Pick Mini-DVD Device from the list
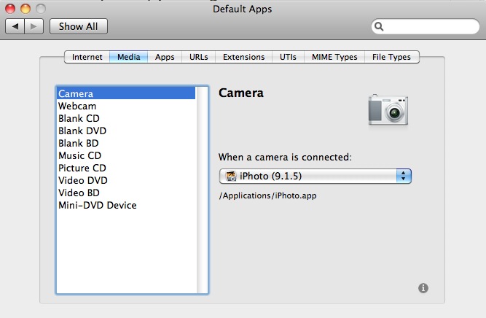This screenshot has width=486, height=318. coord(97,205)
